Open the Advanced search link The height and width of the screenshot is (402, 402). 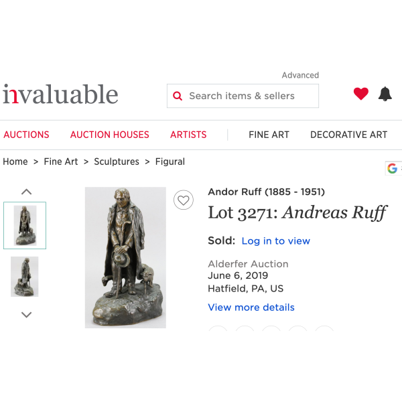pos(300,75)
